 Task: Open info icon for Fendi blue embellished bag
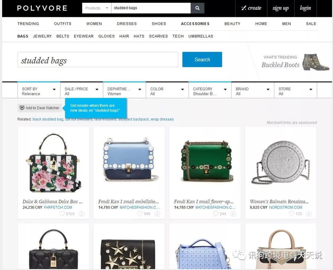157,214
